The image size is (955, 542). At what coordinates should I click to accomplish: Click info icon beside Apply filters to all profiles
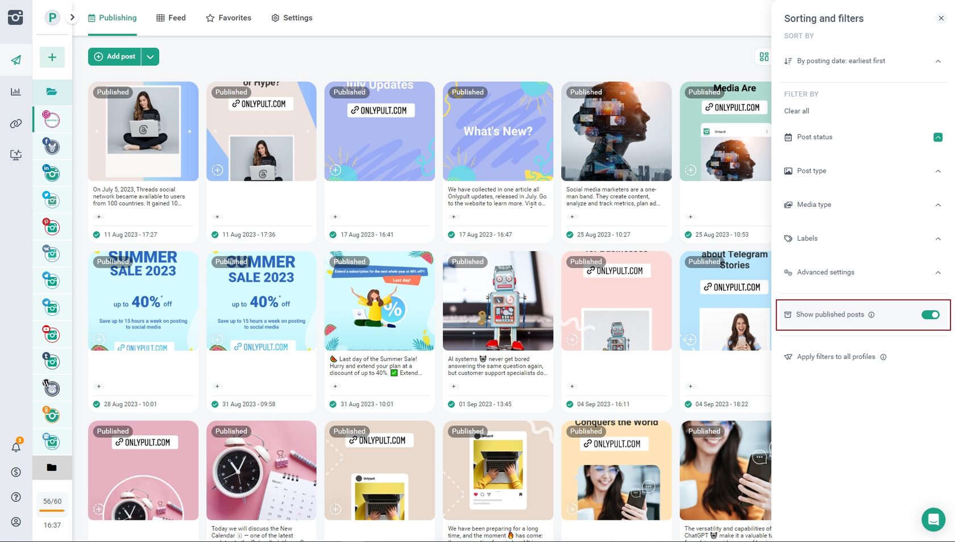coord(883,357)
